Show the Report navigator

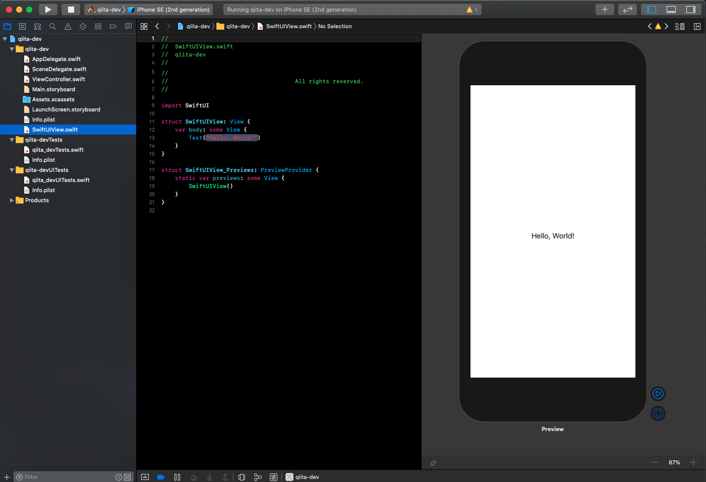click(128, 26)
